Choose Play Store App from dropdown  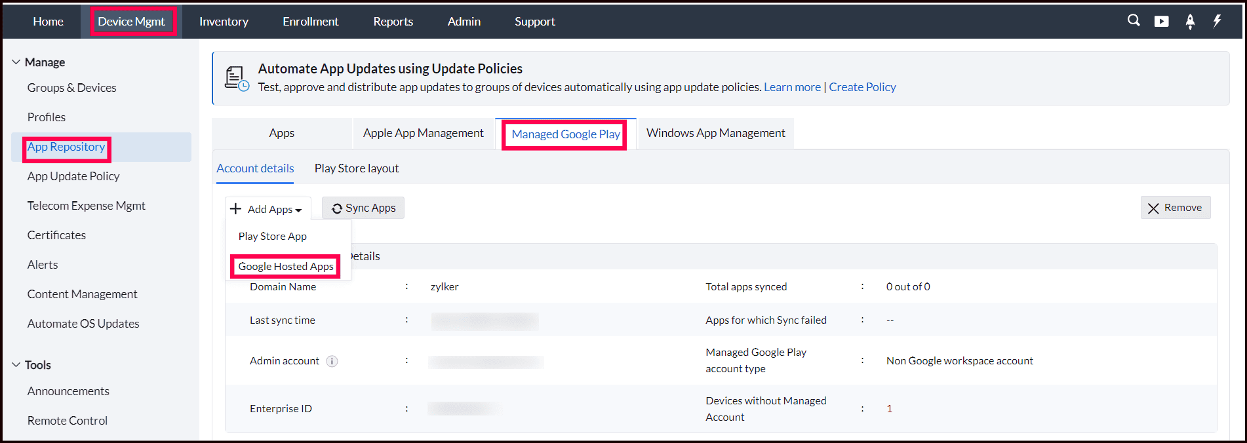tap(273, 237)
